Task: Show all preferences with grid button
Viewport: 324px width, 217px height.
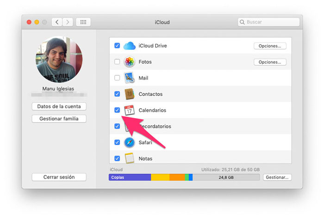Action: click(x=83, y=22)
